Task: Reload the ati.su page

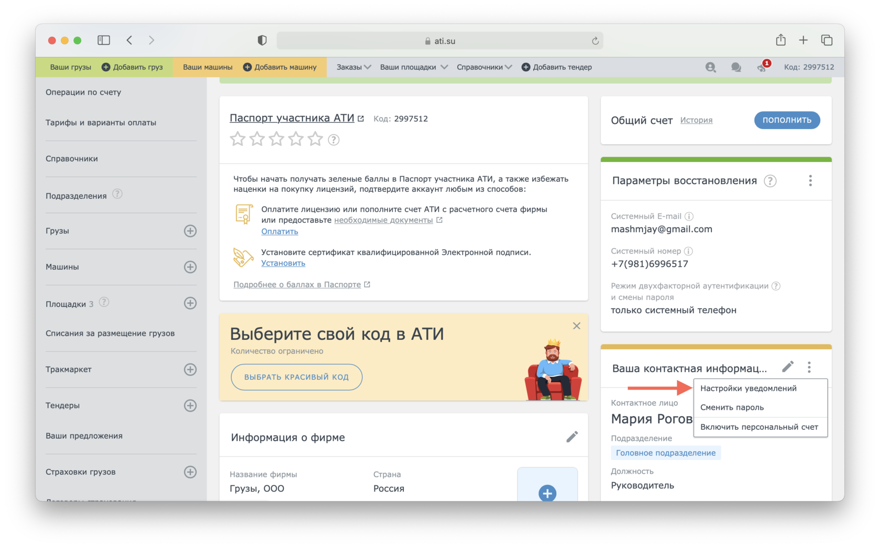Action: pos(595,41)
